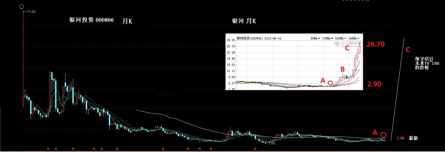Click the 12.11 y-axis value in inset chart
The height and width of the screenshot is (152, 445).
[231, 71]
